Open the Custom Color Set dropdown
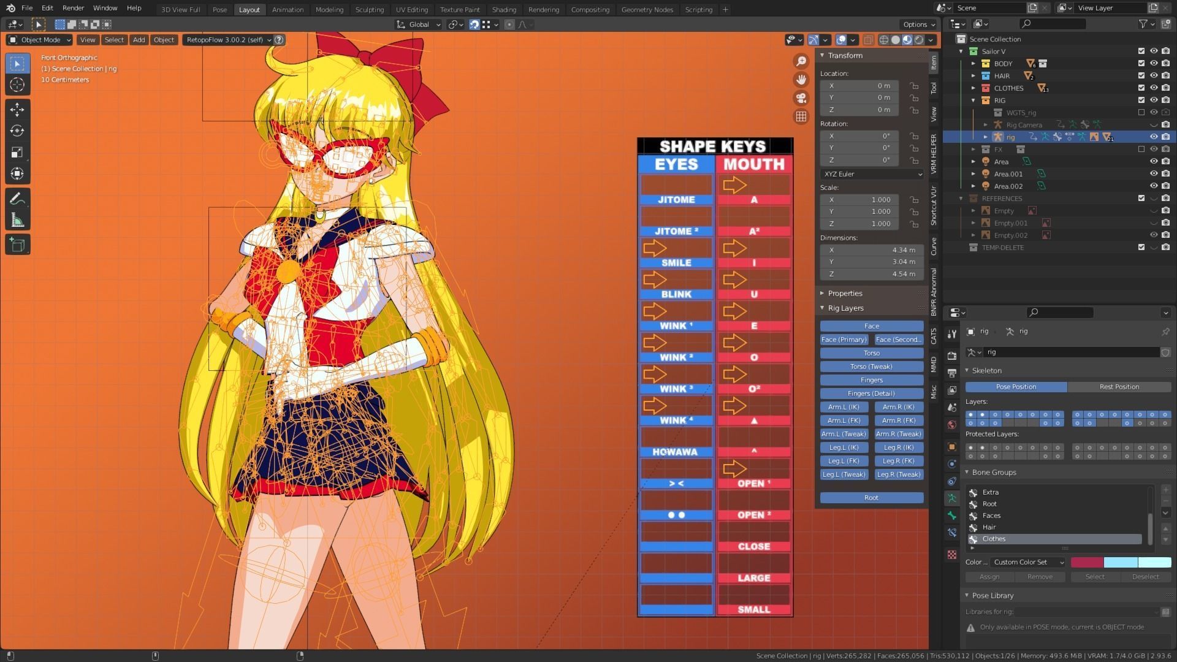Screen dimensions: 1177x662 coord(1028,563)
